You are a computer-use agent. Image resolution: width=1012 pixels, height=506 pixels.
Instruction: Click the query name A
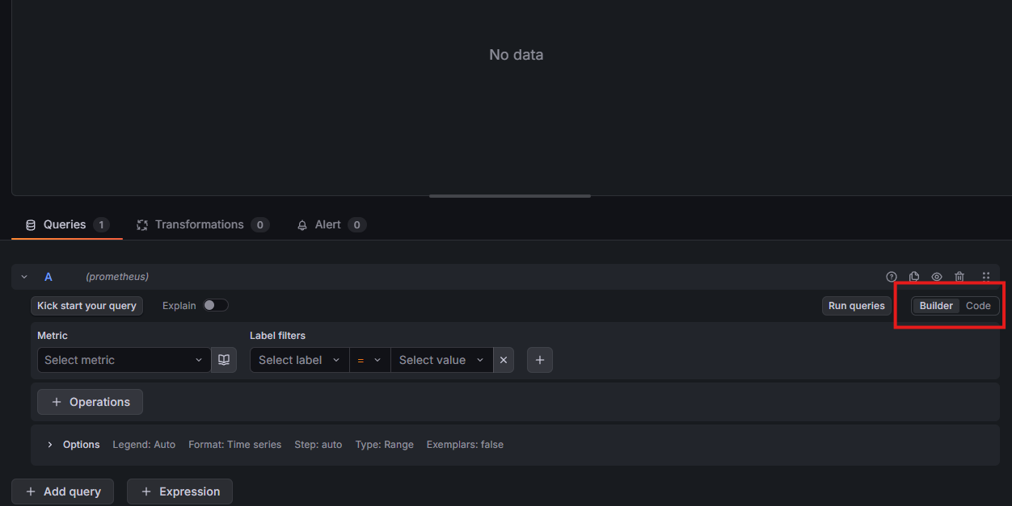(48, 277)
